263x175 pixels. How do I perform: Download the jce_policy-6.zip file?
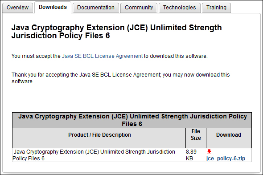point(226,159)
